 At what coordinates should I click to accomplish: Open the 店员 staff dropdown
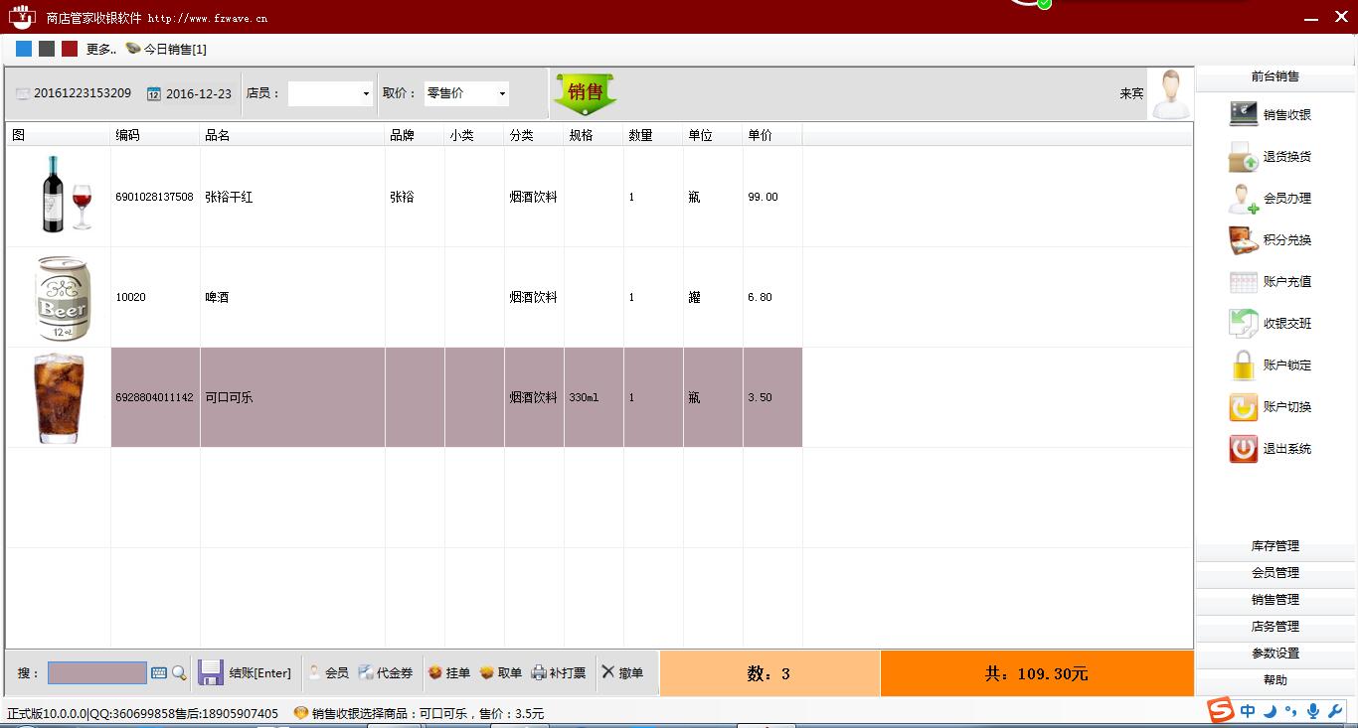pyautogui.click(x=363, y=92)
